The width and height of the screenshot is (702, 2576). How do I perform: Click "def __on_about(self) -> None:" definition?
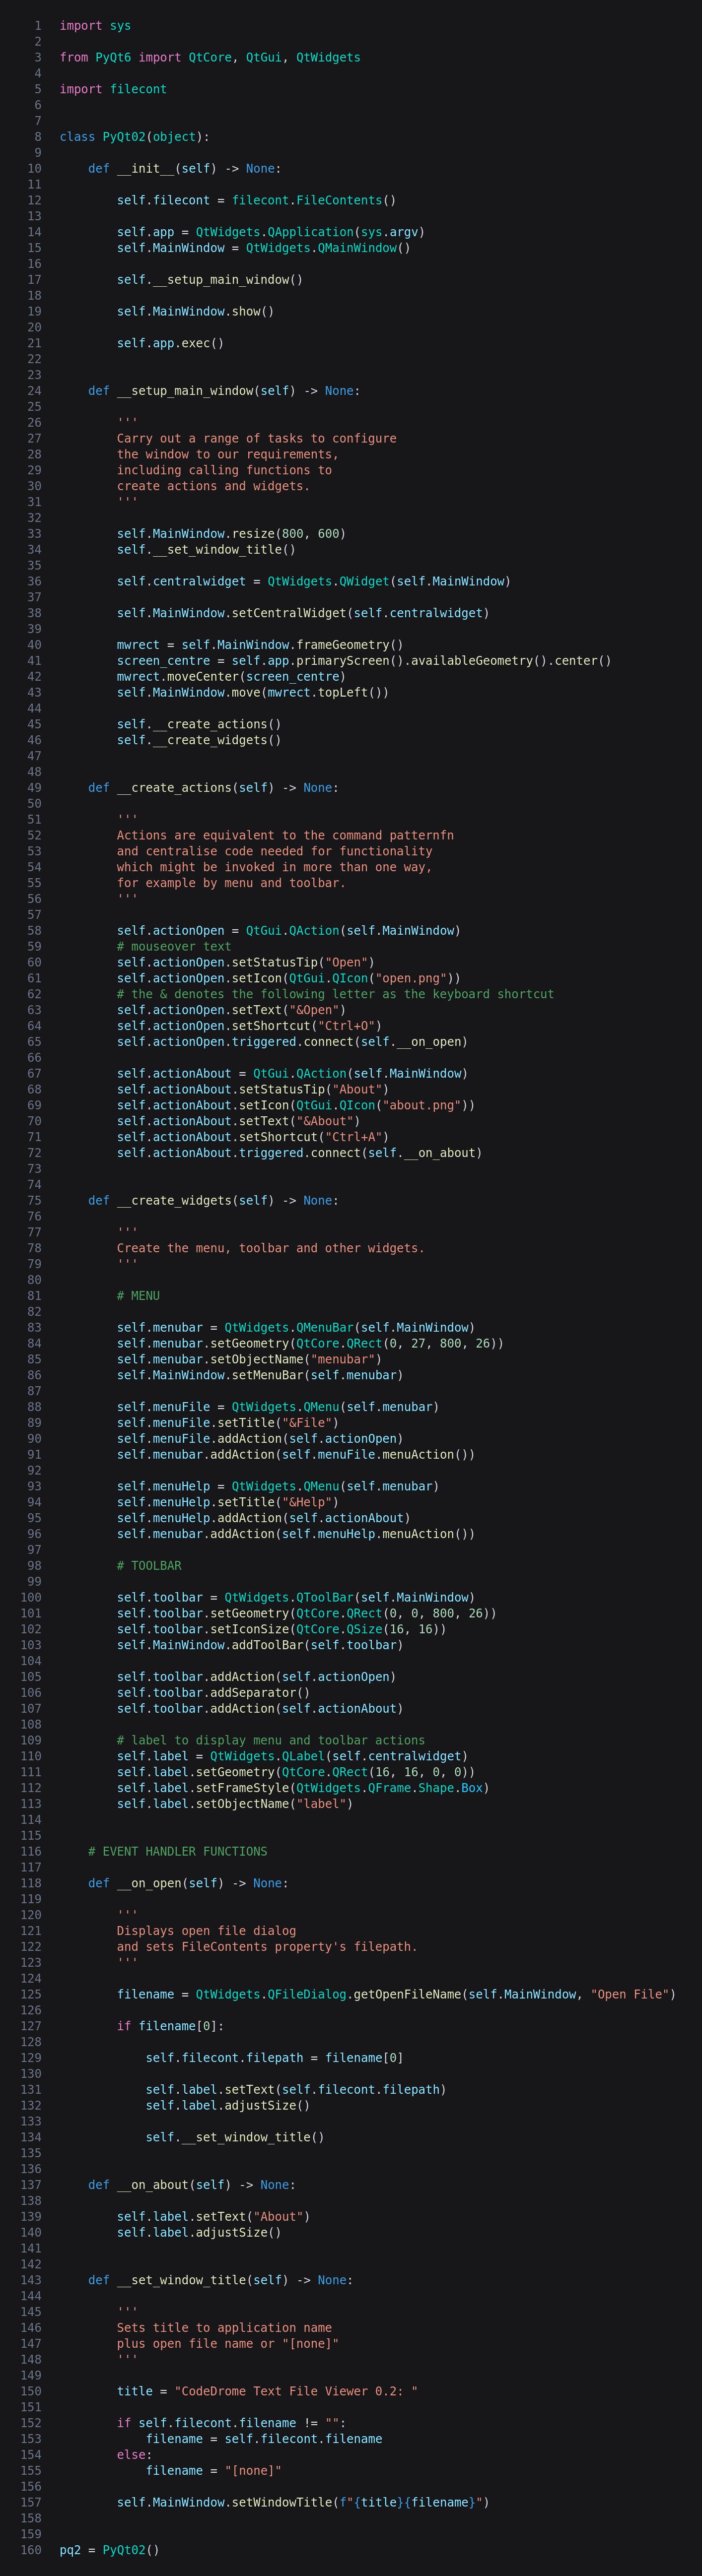pos(192,2185)
